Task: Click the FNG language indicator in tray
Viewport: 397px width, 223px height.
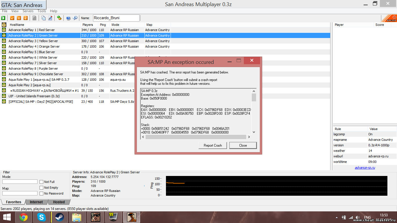Action: [367, 217]
